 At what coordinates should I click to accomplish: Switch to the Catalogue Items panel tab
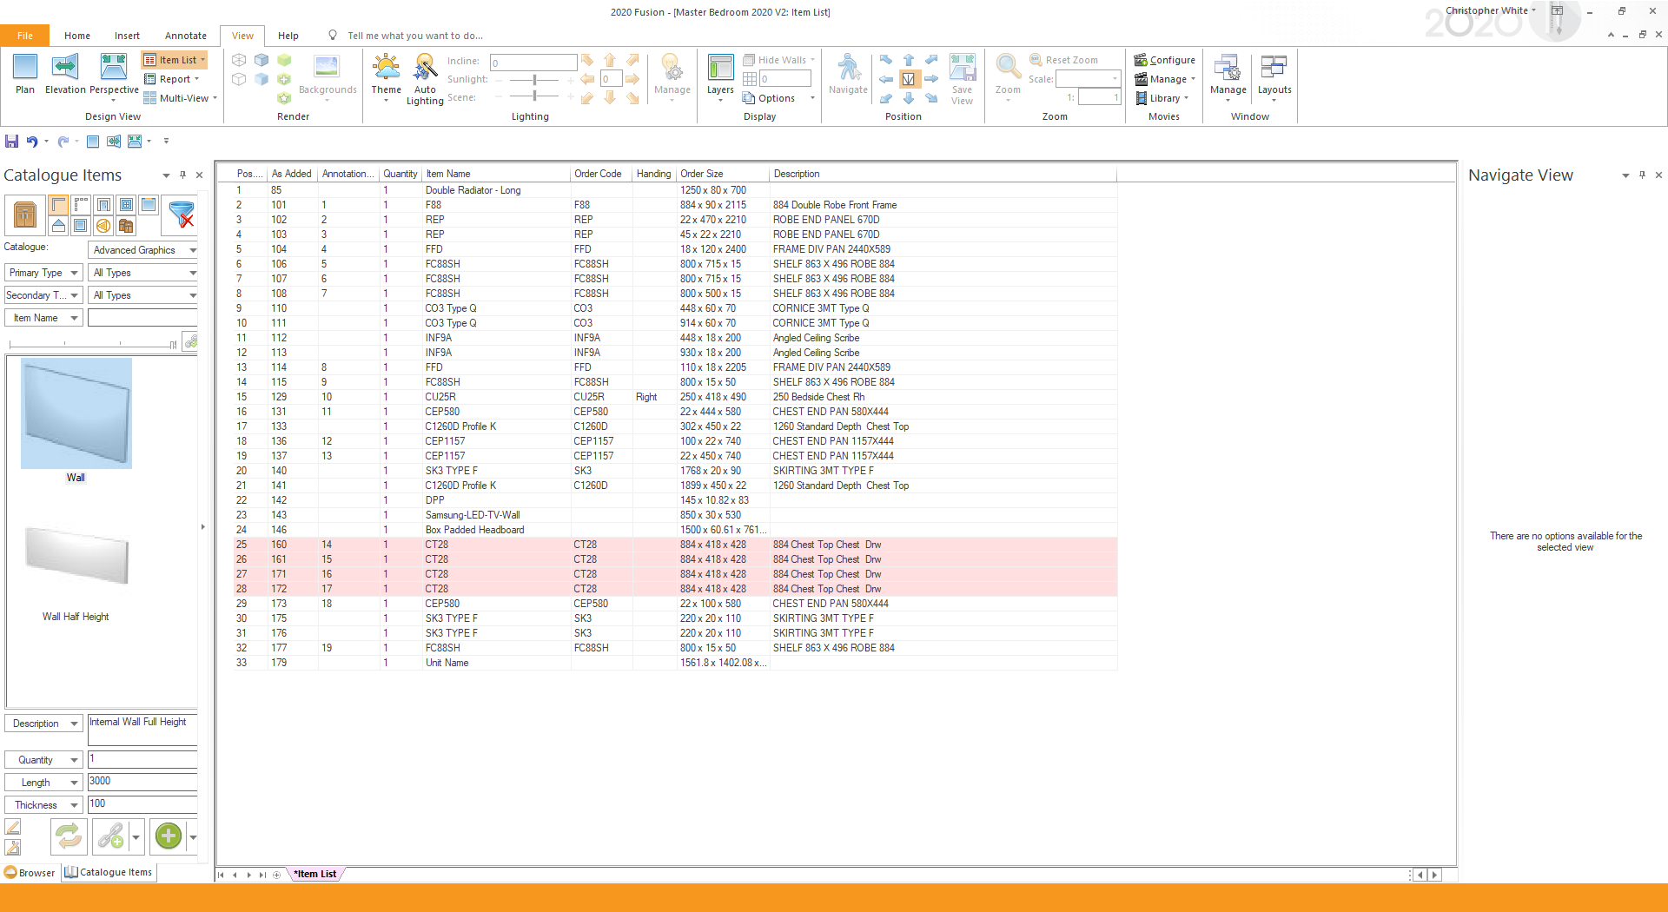click(x=109, y=873)
